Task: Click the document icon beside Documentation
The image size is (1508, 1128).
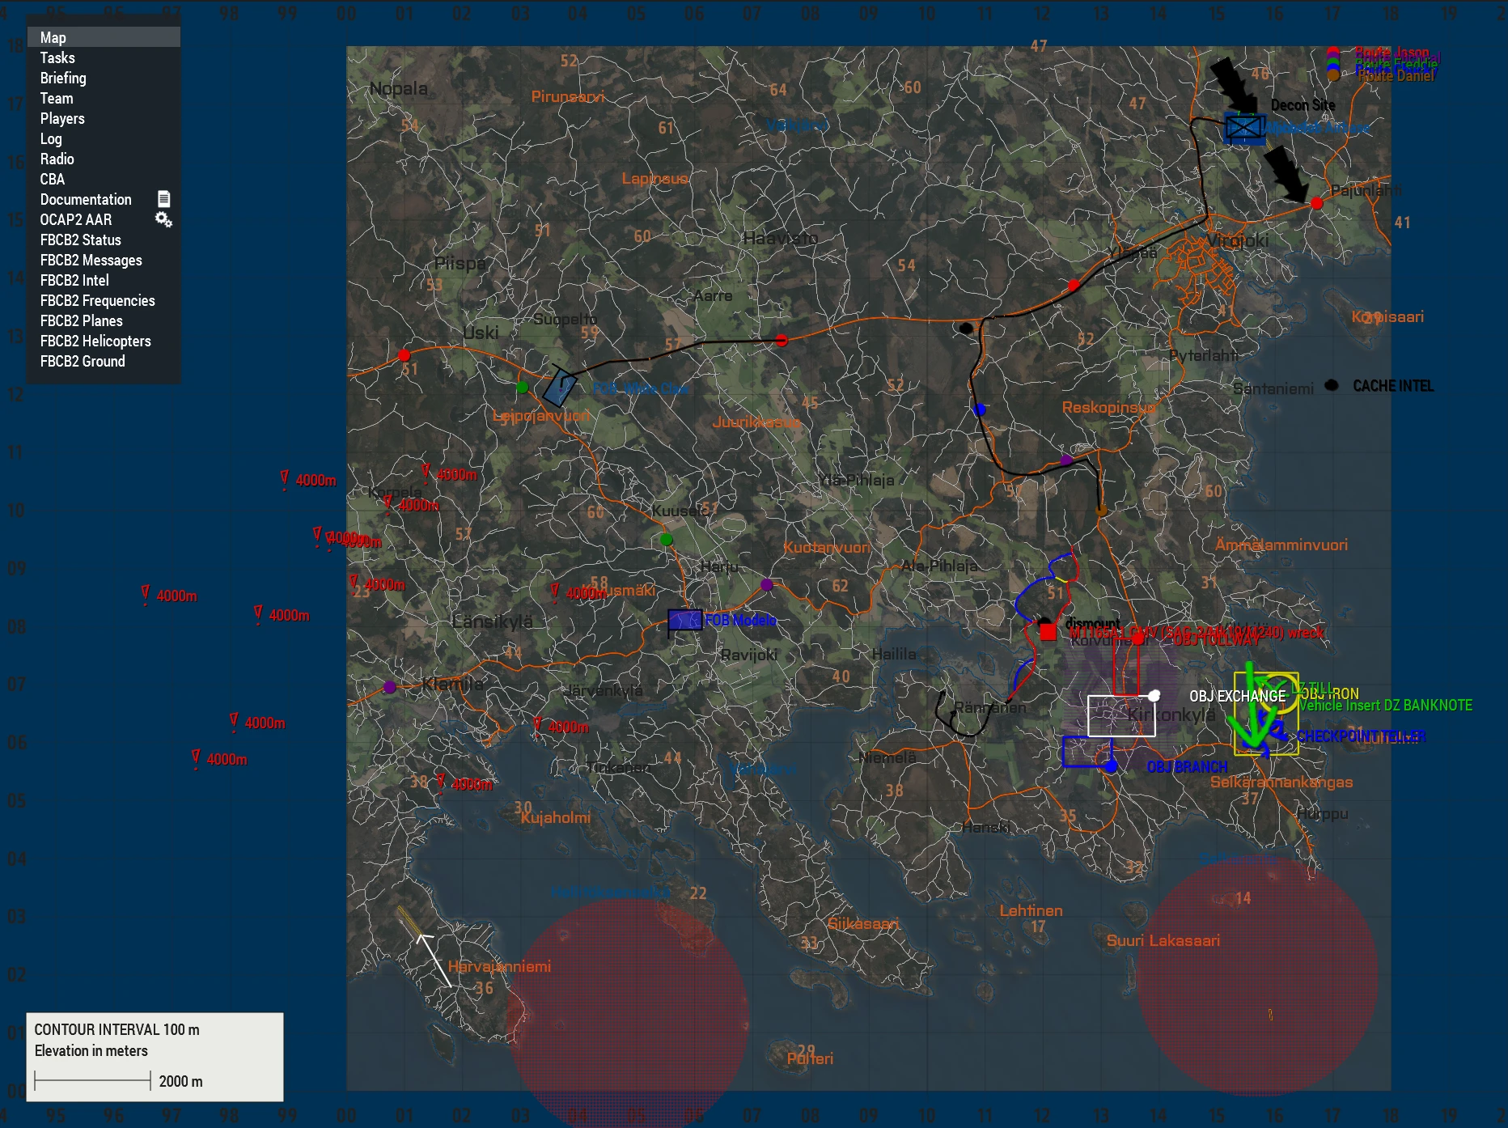Action: click(163, 199)
